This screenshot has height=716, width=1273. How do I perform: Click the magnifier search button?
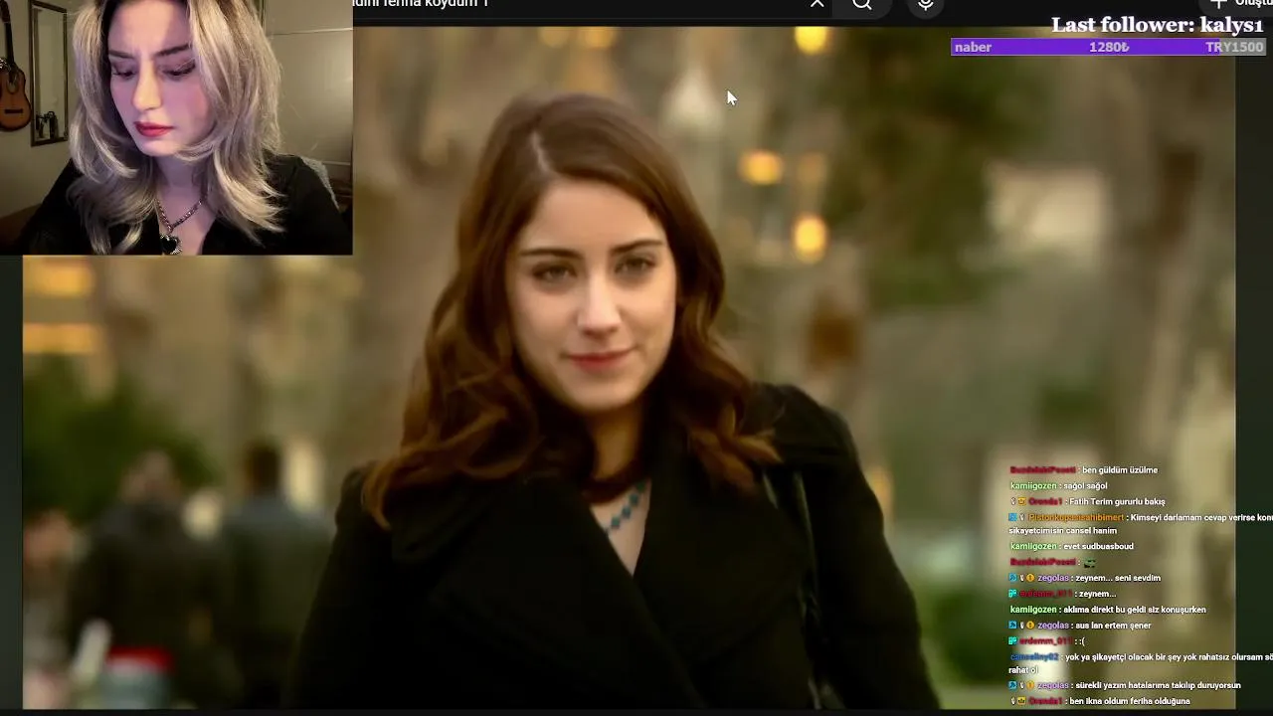coord(862,4)
